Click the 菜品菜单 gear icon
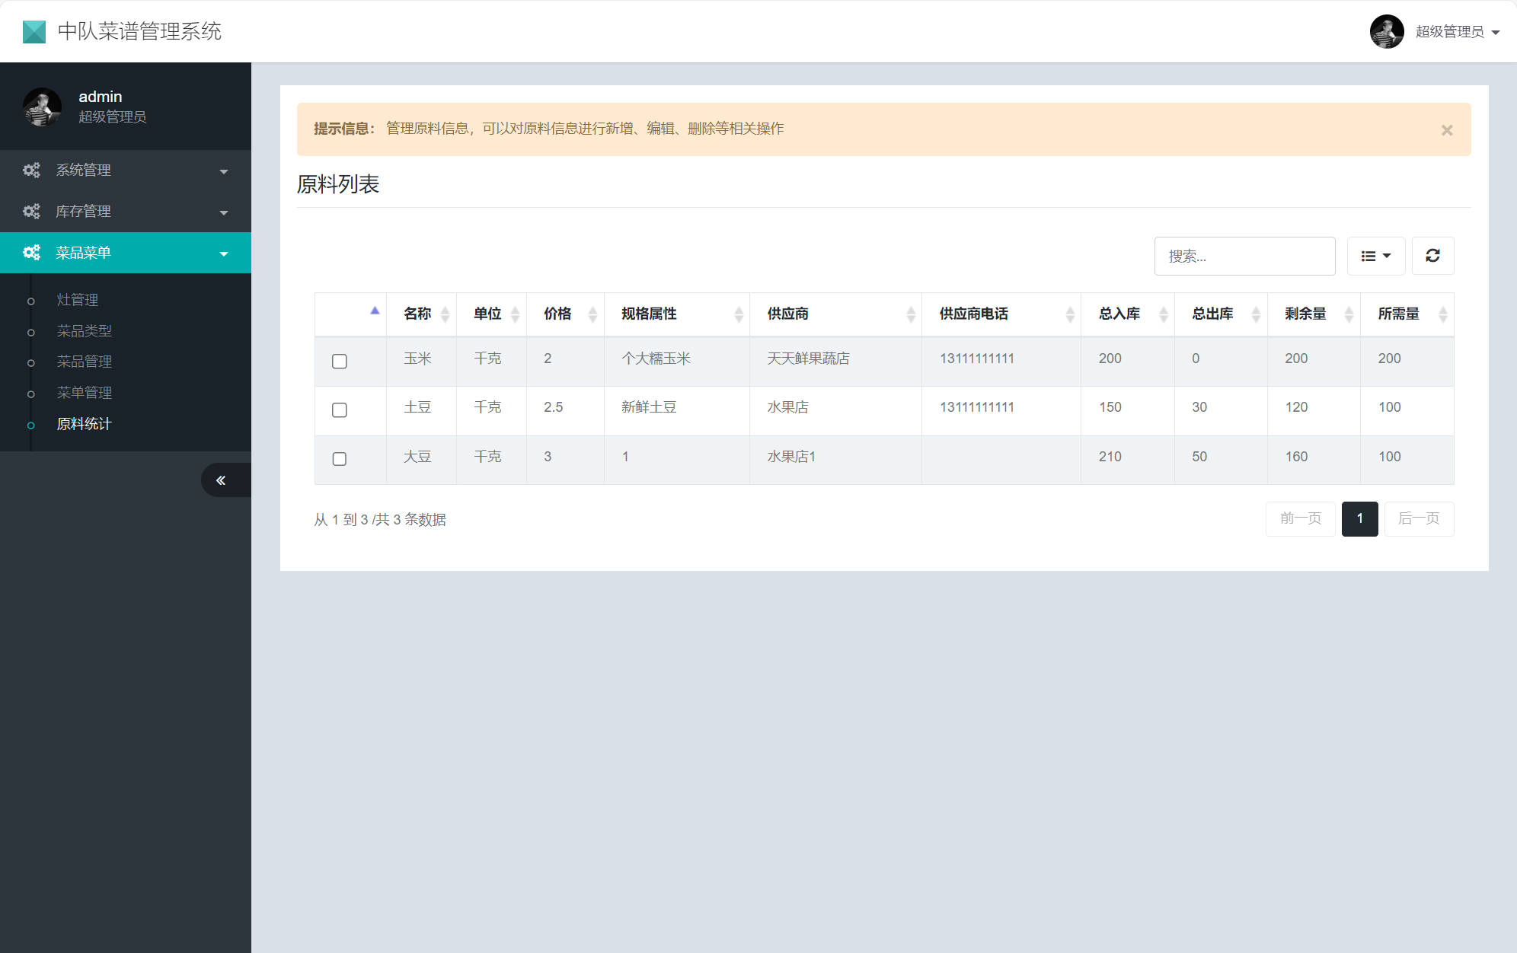The height and width of the screenshot is (953, 1517). [31, 253]
